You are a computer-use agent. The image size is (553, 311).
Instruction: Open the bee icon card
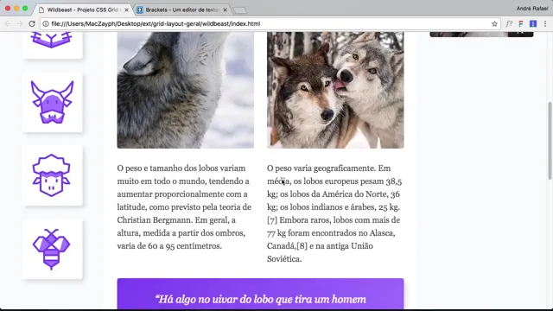[x=52, y=249]
